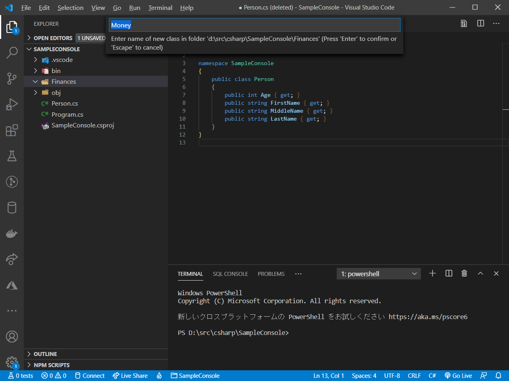Viewport: 509px width, 381px height.
Task: Open the File menu
Action: click(26, 8)
